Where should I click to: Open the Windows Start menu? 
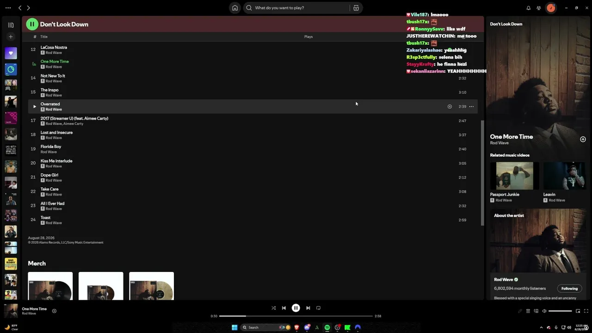pos(234,327)
